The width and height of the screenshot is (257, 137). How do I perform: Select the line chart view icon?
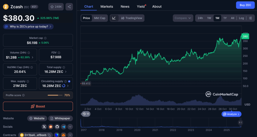[114, 18]
